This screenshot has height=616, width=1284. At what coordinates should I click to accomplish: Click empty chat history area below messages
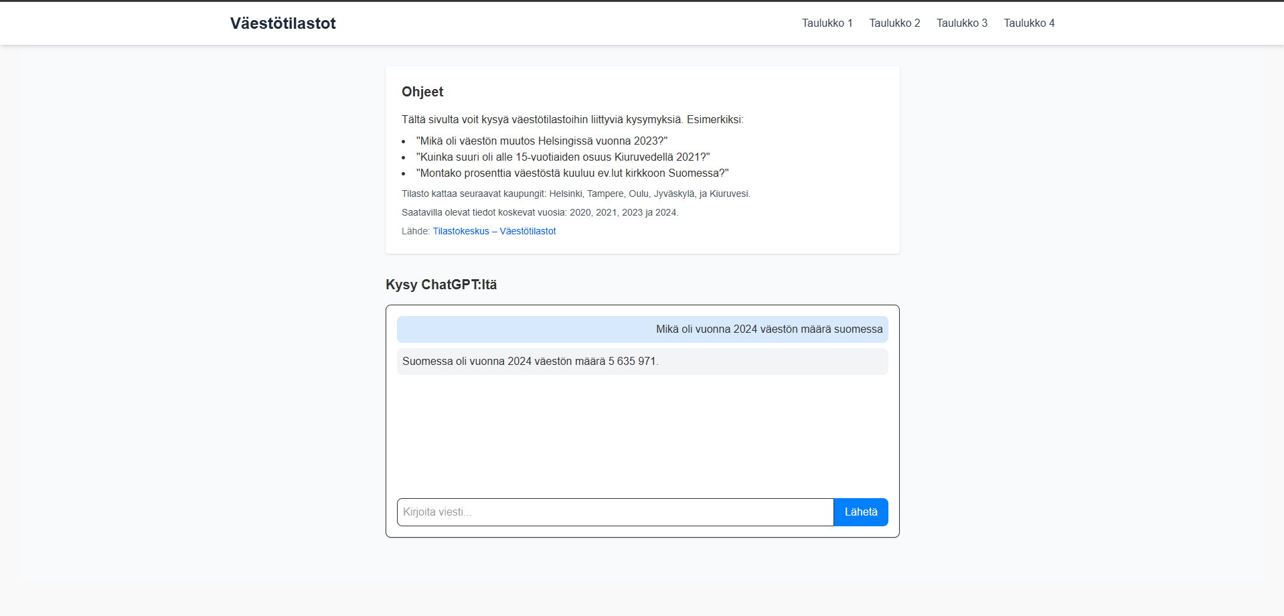(x=643, y=435)
